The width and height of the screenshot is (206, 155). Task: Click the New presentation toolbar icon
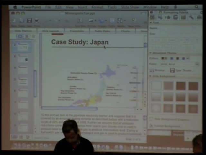pos(14,21)
